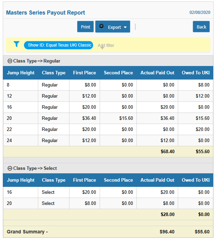
Task: Sort by Actual Paid Out in the Regular table
Action: (157, 73)
